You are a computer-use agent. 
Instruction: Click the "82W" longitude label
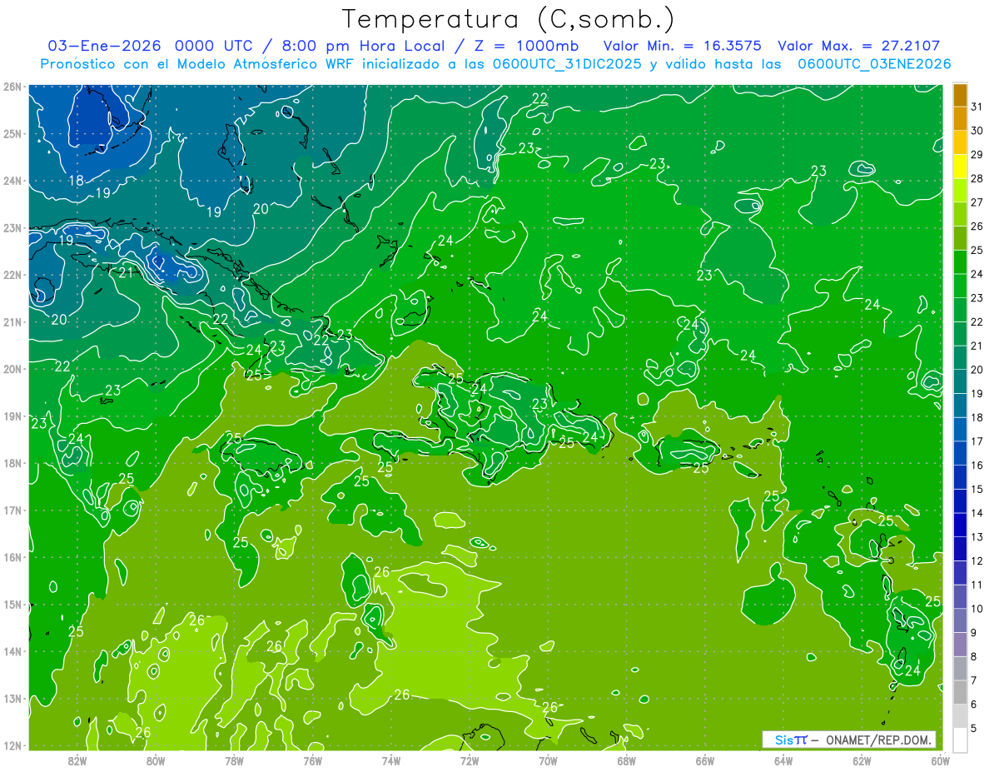pyautogui.click(x=77, y=760)
